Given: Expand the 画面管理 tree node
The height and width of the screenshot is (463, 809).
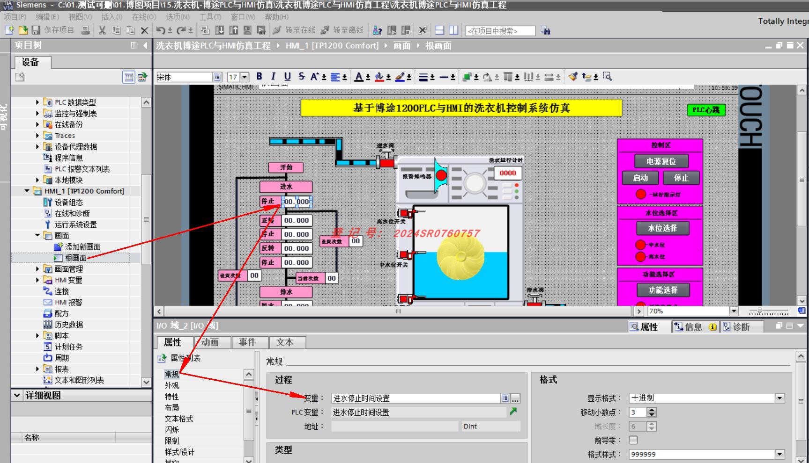Looking at the screenshot, I should click(37, 269).
